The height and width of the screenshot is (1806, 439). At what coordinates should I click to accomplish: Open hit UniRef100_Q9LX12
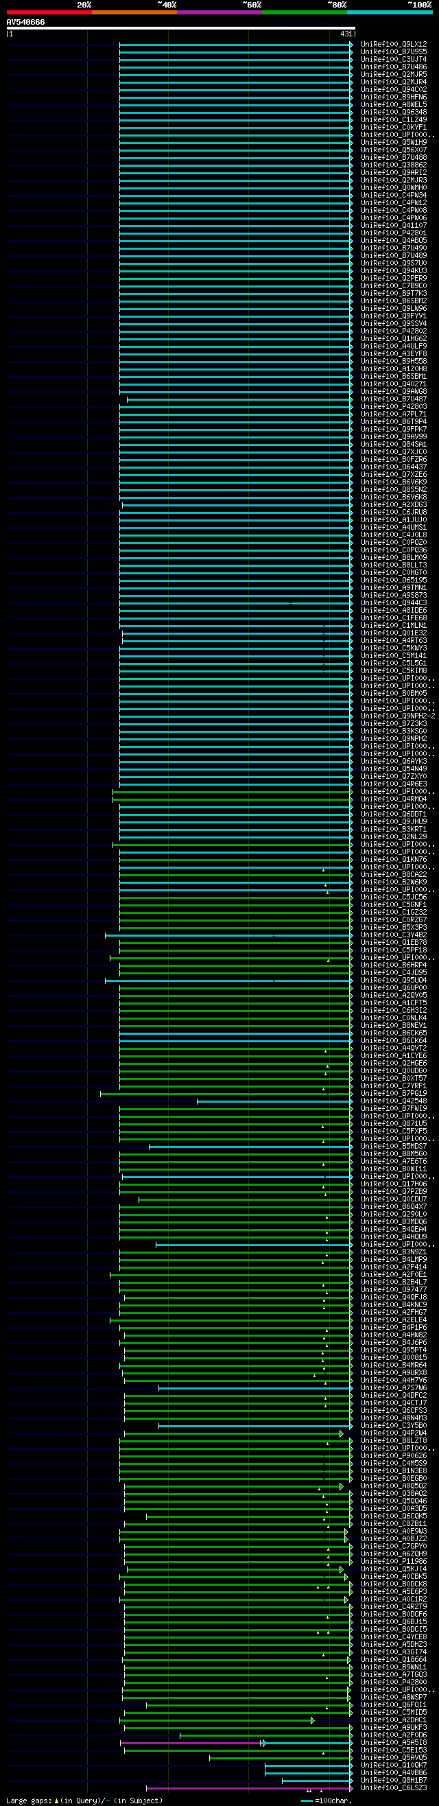click(x=394, y=44)
